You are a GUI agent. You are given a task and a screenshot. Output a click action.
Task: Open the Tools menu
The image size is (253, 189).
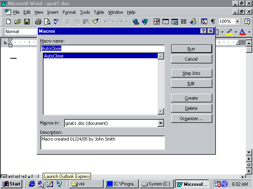click(85, 12)
